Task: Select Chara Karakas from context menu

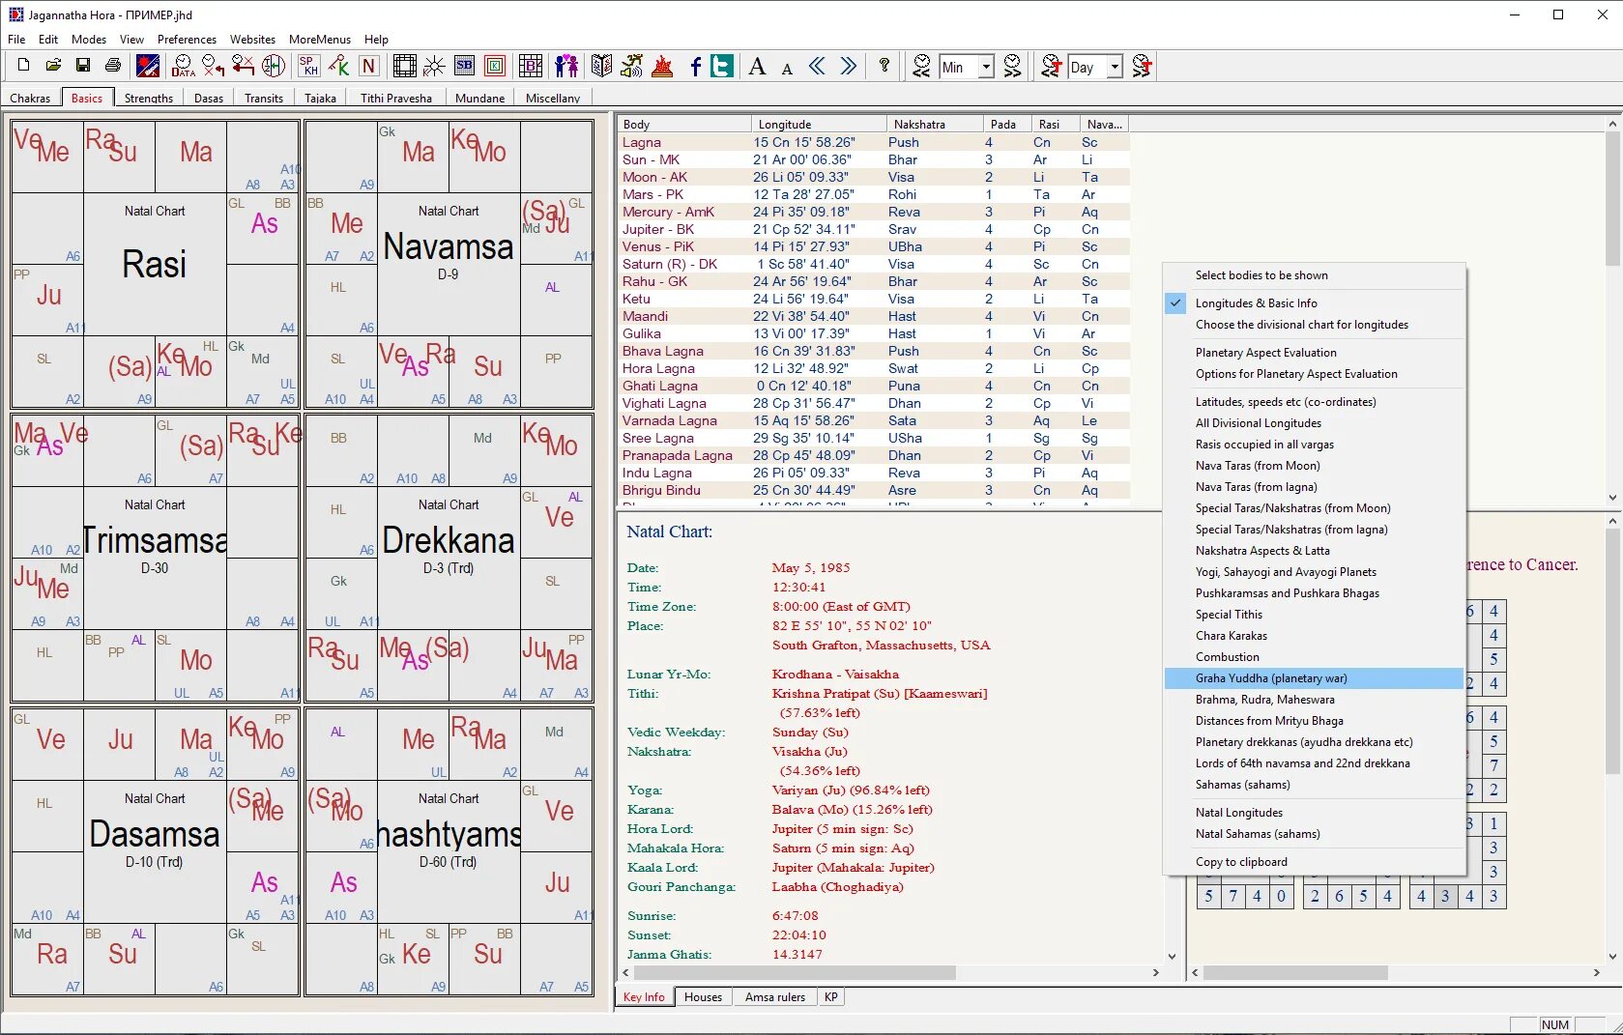Action: click(1314, 635)
